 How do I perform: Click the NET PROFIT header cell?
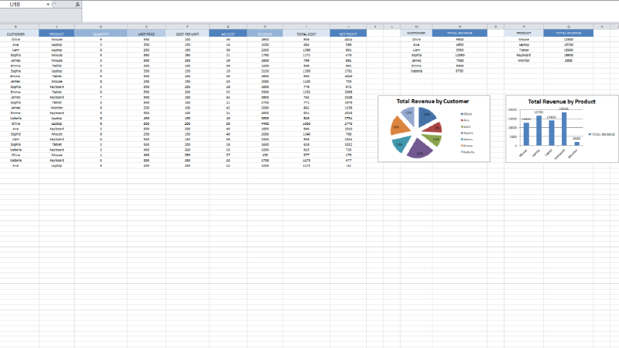(x=348, y=34)
